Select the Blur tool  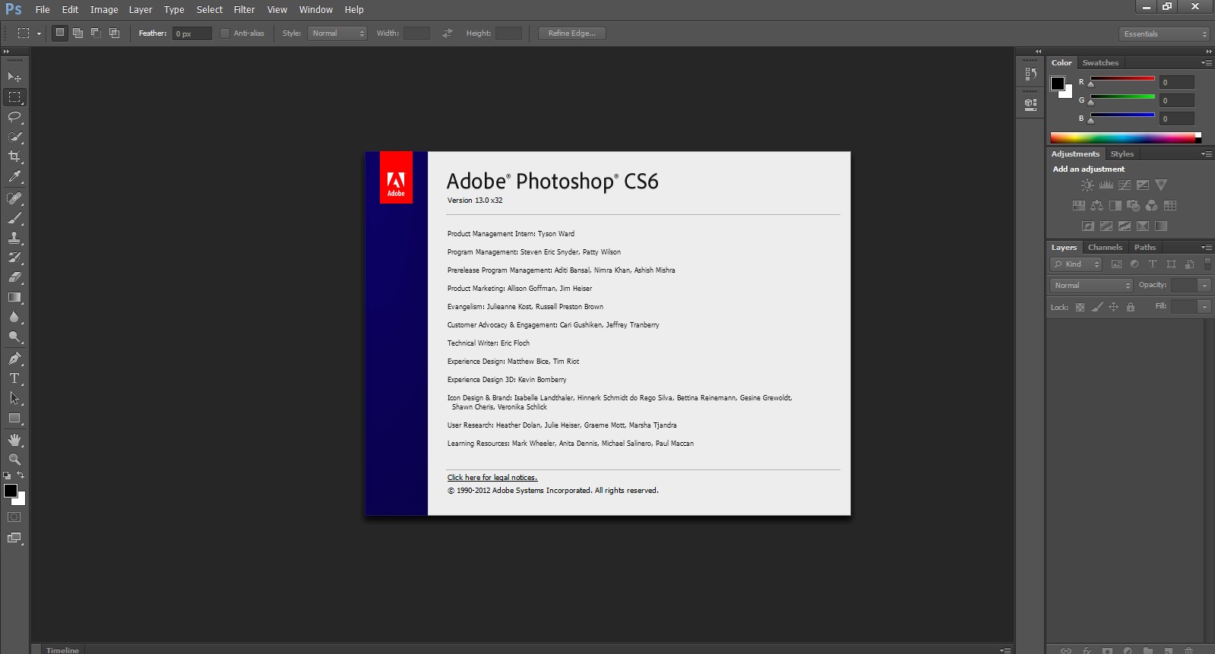(14, 317)
